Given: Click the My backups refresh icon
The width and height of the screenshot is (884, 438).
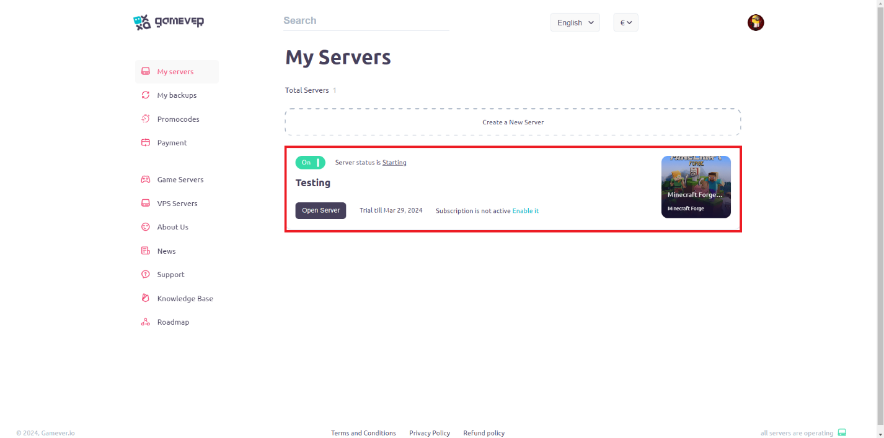Looking at the screenshot, I should [x=146, y=95].
